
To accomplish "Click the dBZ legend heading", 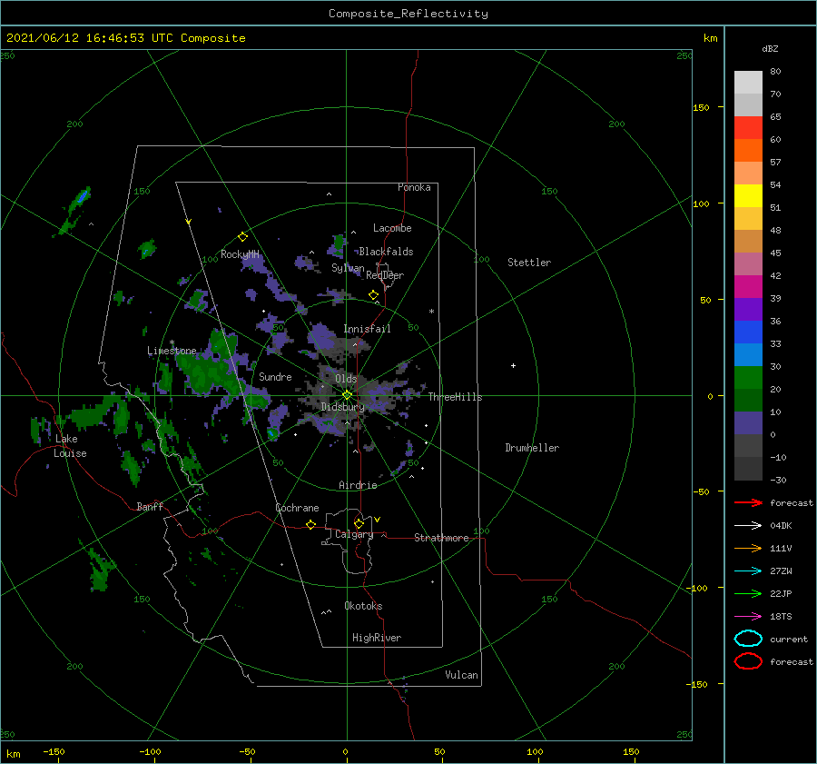I will tap(770, 48).
